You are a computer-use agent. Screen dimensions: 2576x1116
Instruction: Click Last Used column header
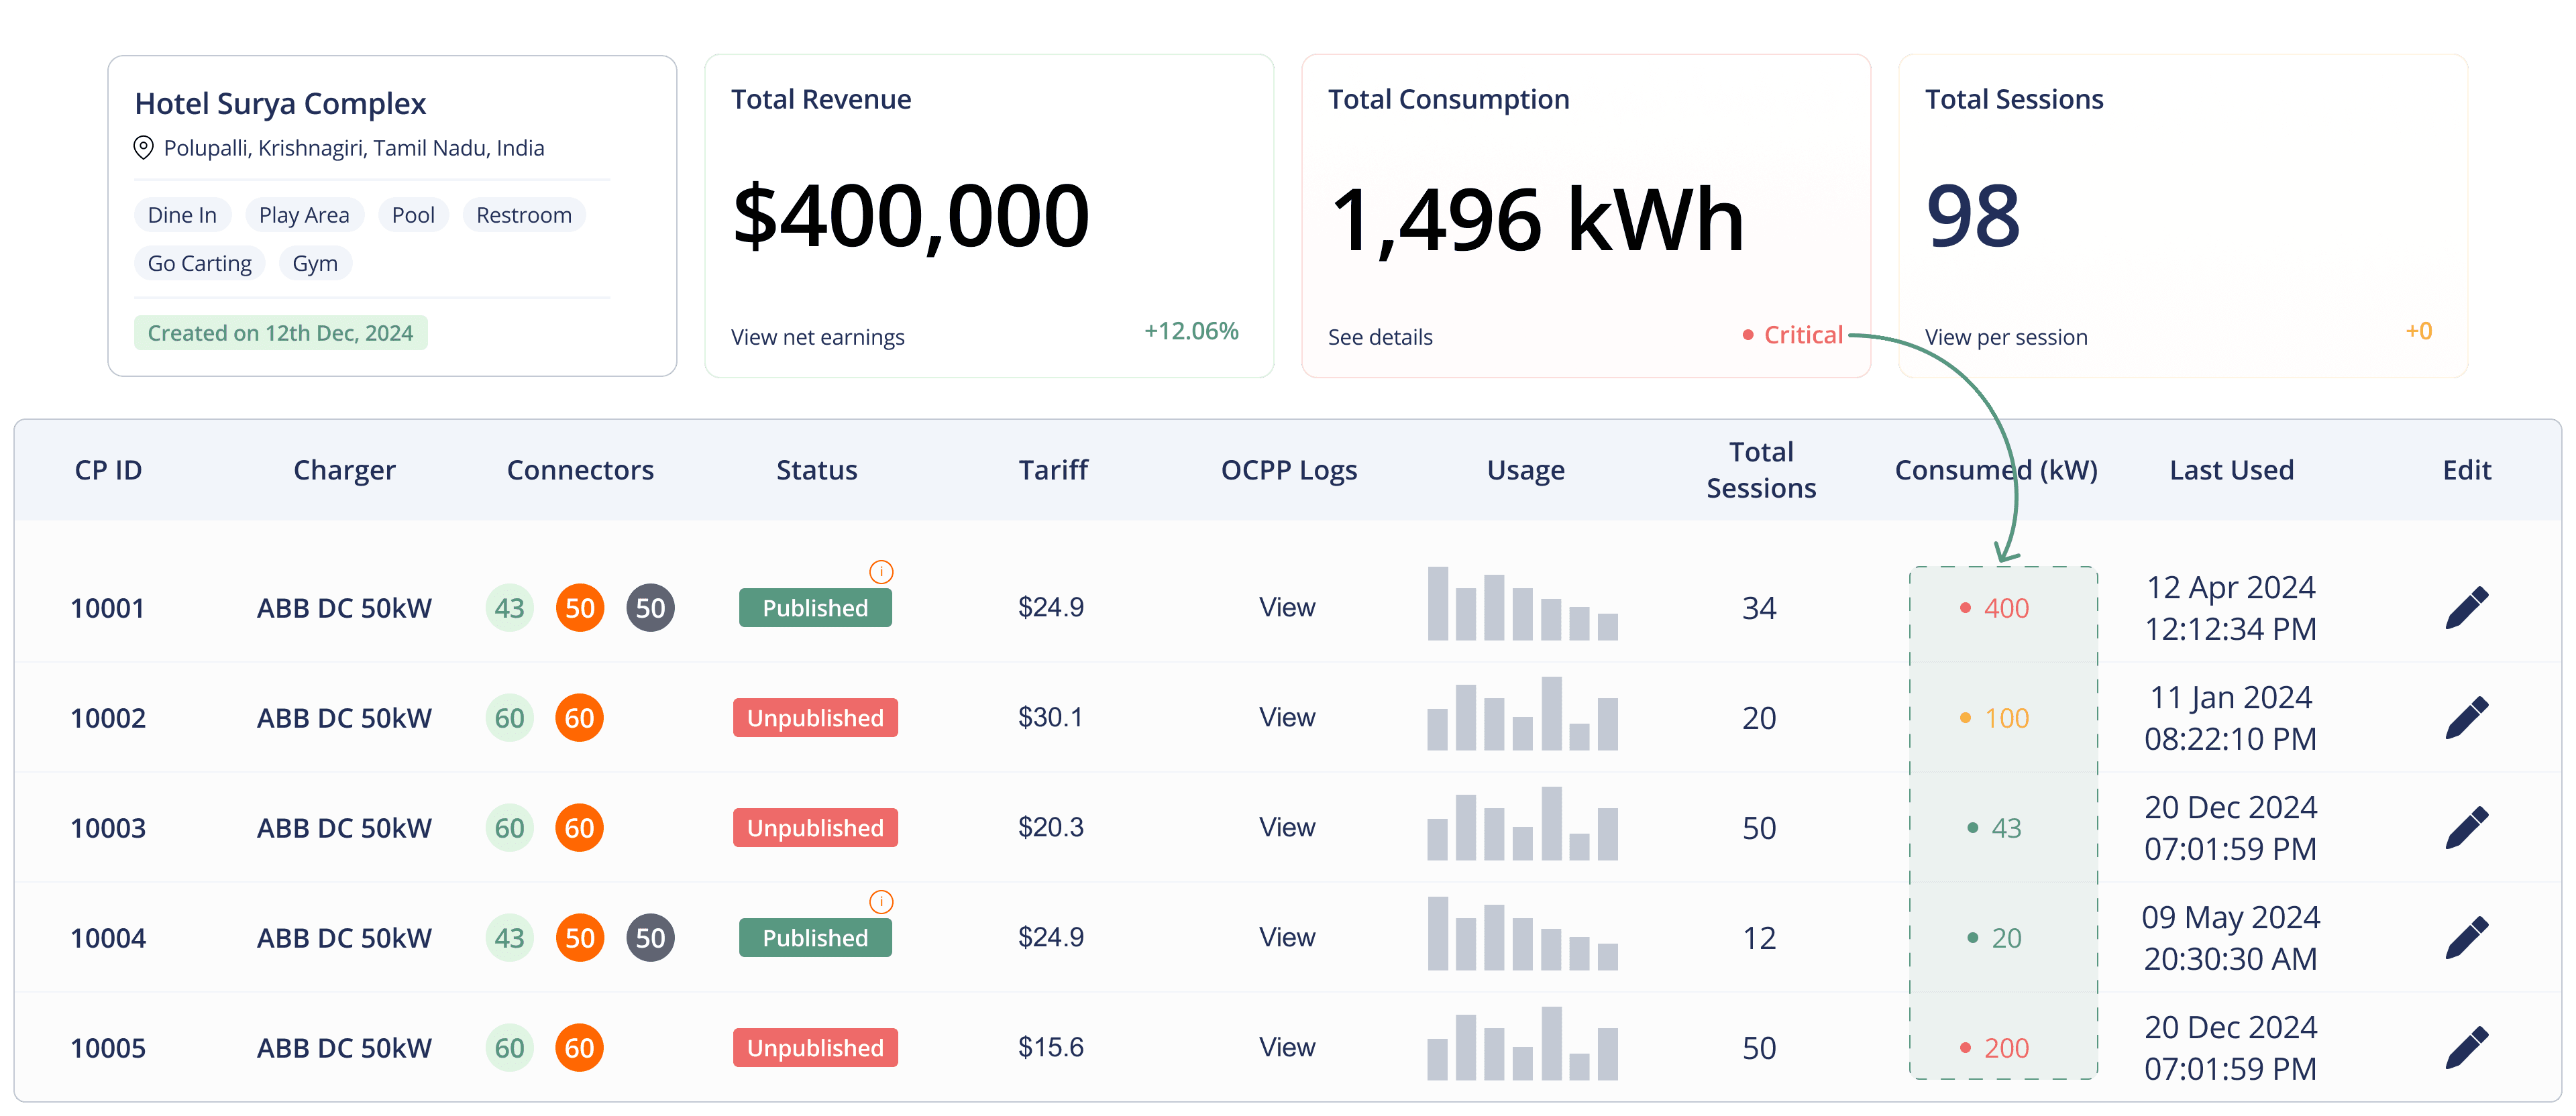click(x=2231, y=470)
